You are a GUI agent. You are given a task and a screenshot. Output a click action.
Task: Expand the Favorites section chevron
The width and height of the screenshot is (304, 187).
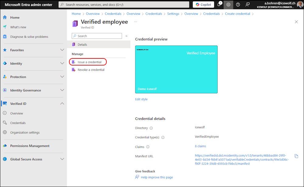coord(62,50)
